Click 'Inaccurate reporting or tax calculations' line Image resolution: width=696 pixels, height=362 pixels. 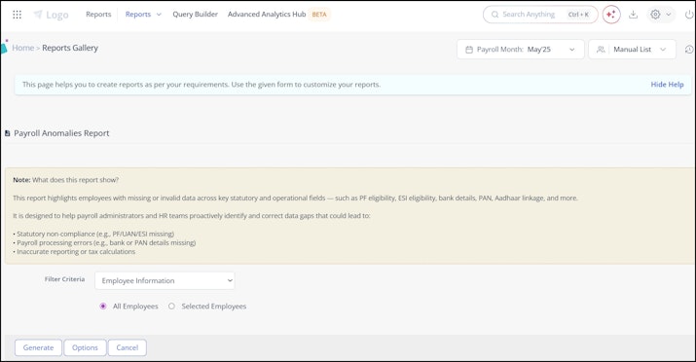pyautogui.click(x=74, y=251)
